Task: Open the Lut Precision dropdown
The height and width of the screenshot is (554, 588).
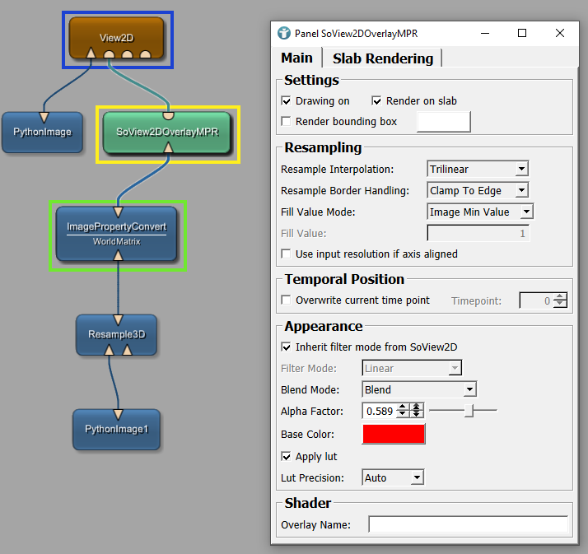Action: pyautogui.click(x=393, y=477)
